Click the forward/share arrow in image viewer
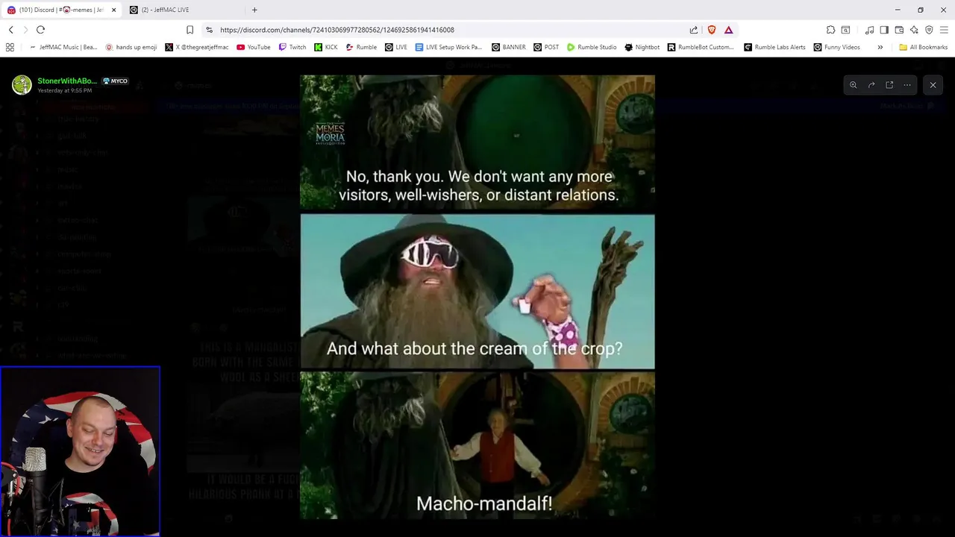 pos(871,85)
